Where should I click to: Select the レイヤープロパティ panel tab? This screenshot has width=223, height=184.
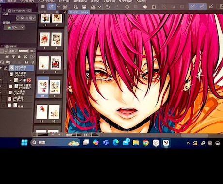pyautogui.click(x=19, y=11)
